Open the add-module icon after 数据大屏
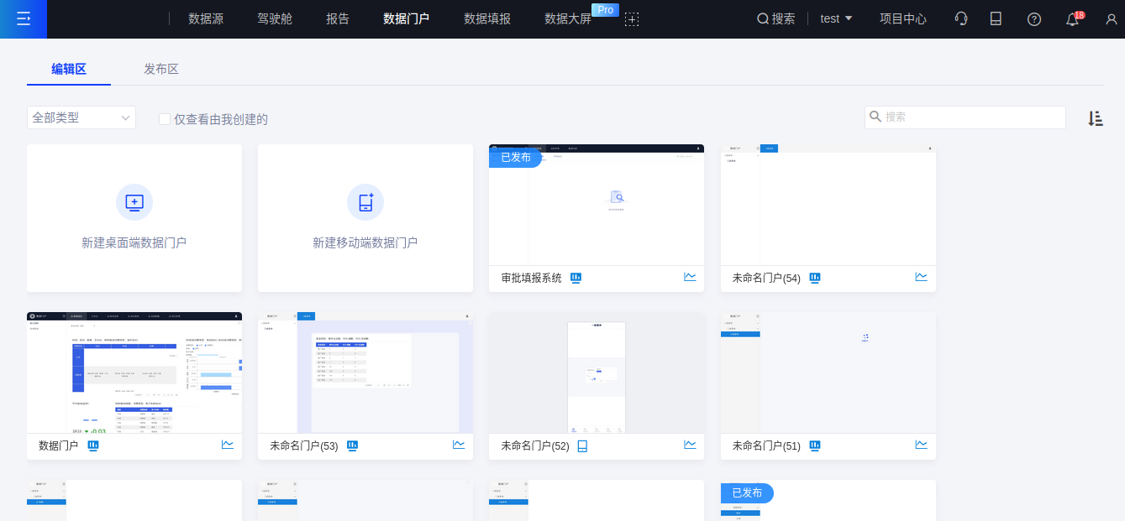 tap(632, 19)
